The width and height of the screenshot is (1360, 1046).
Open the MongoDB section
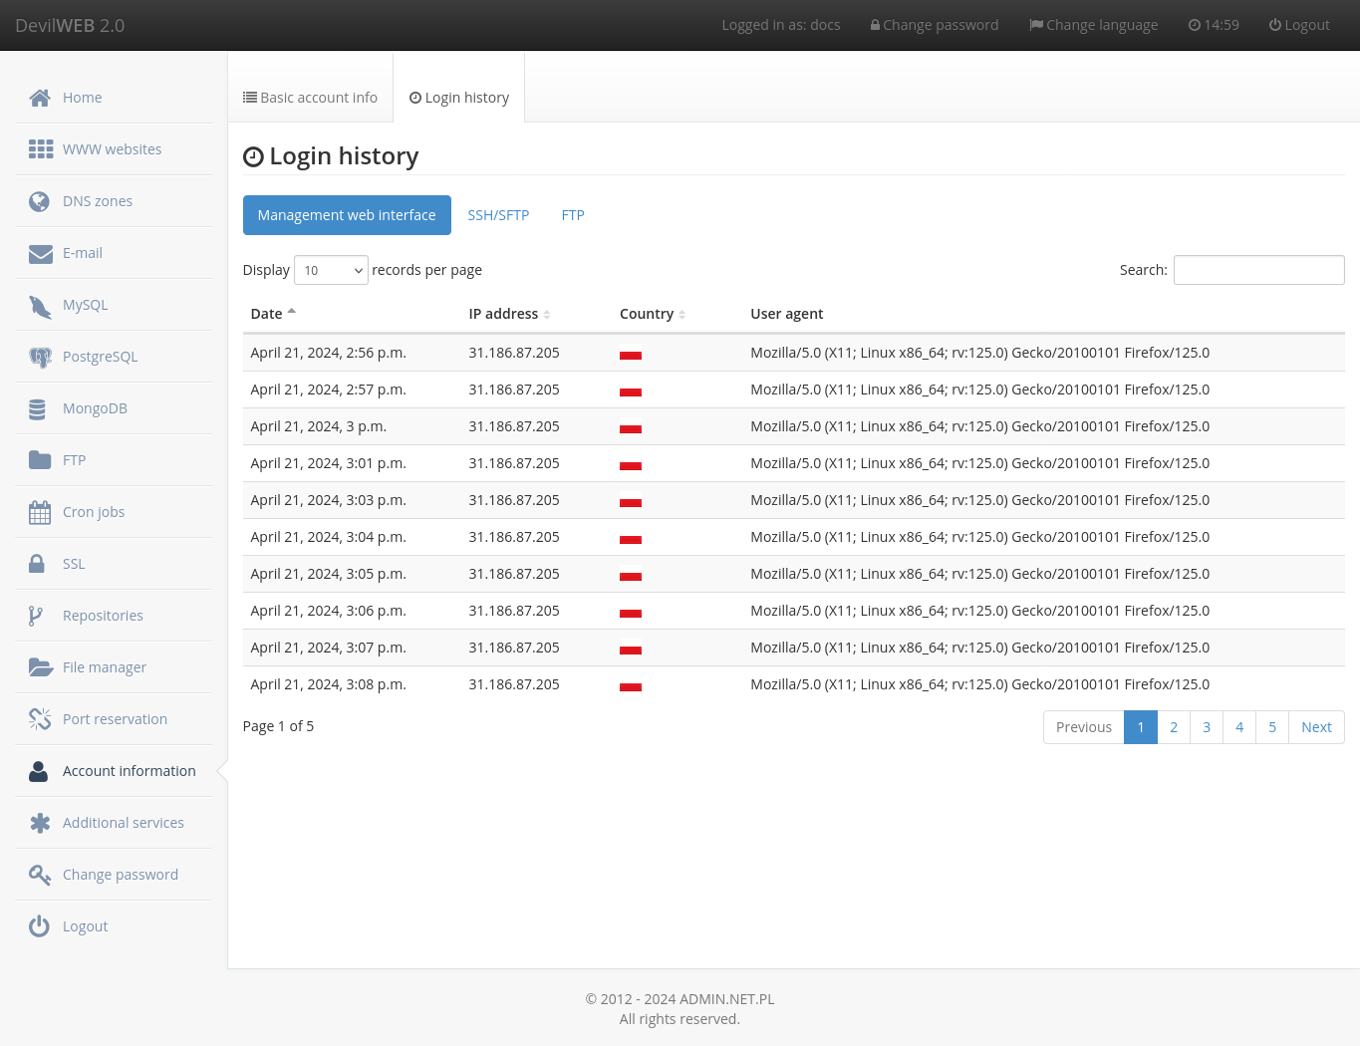95,407
